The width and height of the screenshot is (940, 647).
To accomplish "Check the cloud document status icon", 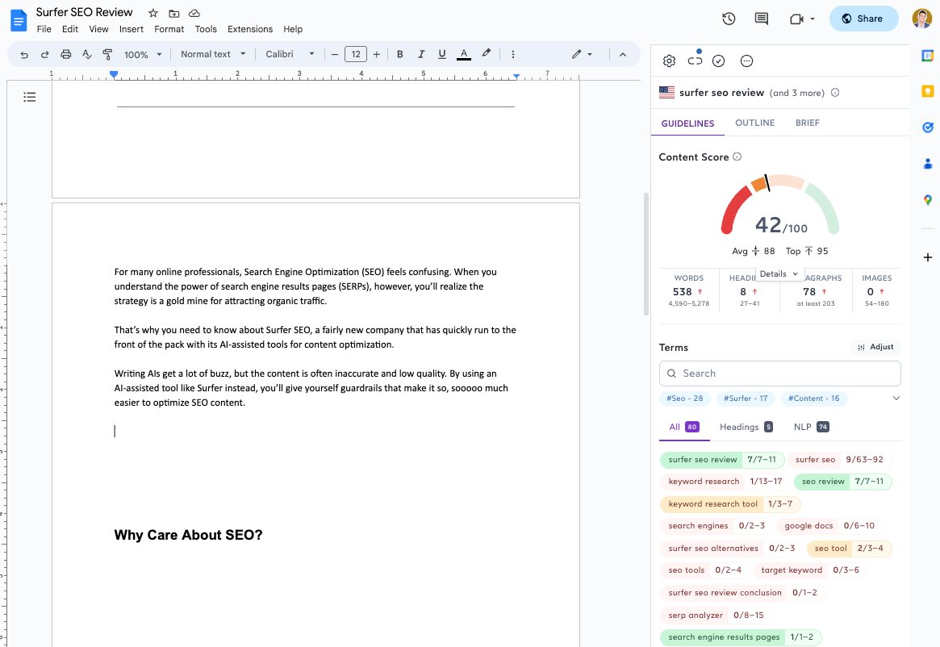I will pos(194,13).
